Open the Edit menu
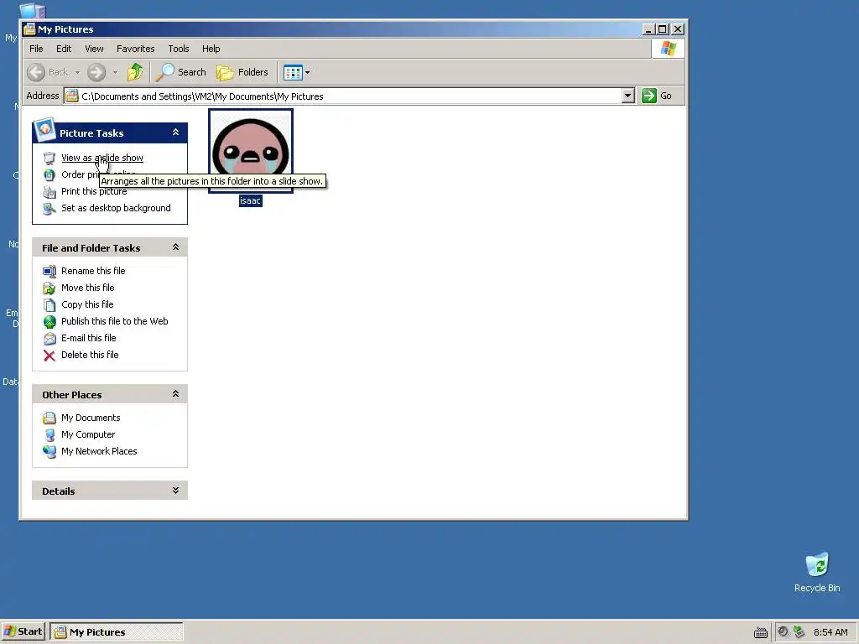Screen dimensions: 859x644 pos(64,49)
